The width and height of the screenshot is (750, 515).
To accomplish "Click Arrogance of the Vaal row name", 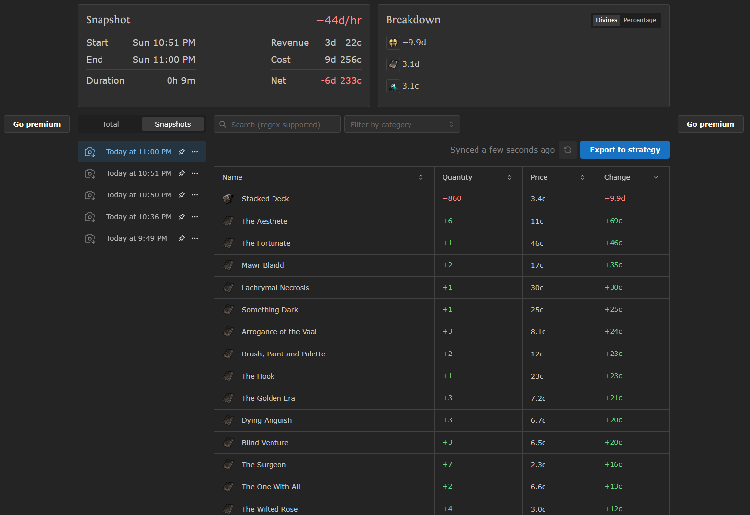I will pyautogui.click(x=279, y=332).
